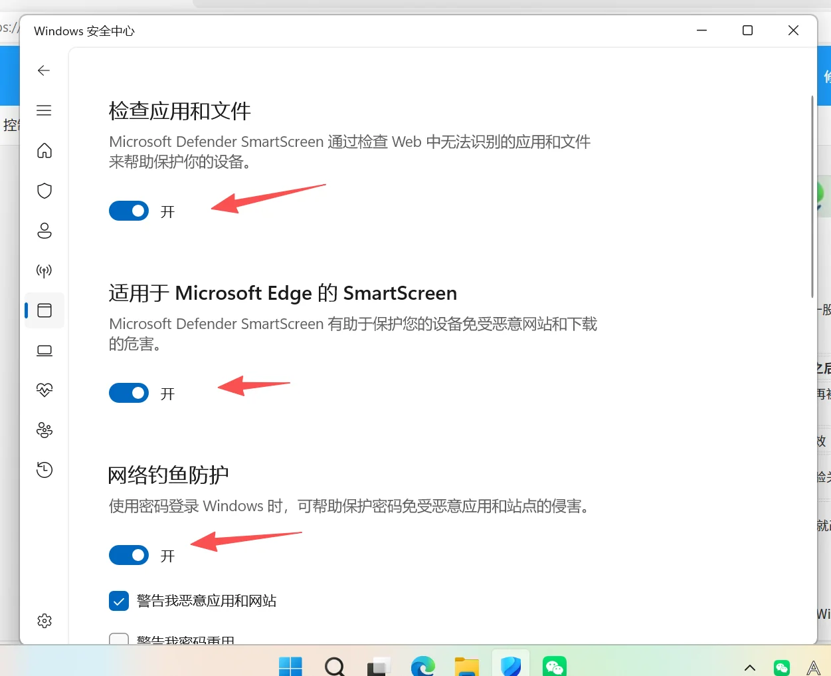This screenshot has width=831, height=676.
Task: Uncheck 警告我恶意应用和网站 checkbox
Action: [119, 601]
